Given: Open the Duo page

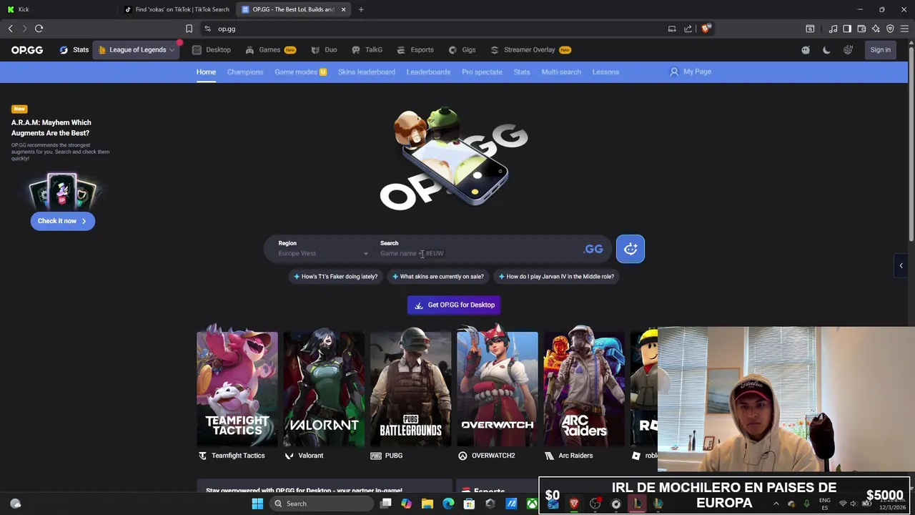Looking at the screenshot, I should coord(324,50).
